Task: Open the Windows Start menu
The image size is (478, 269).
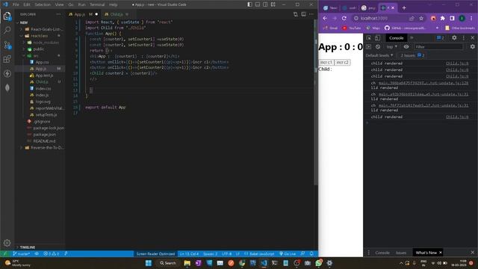Action: tap(149, 263)
